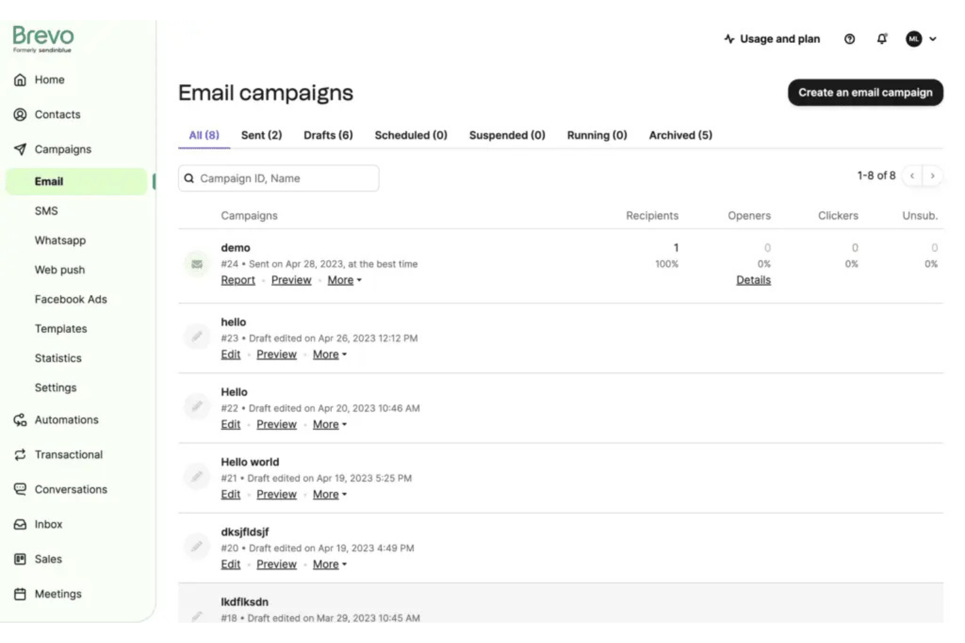The width and height of the screenshot is (965, 643).
Task: Switch to the Sent (2) tab
Action: pyautogui.click(x=261, y=135)
